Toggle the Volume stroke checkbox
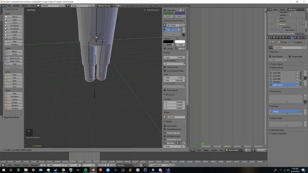The height and width of the screenshot is (173, 308). point(165,48)
